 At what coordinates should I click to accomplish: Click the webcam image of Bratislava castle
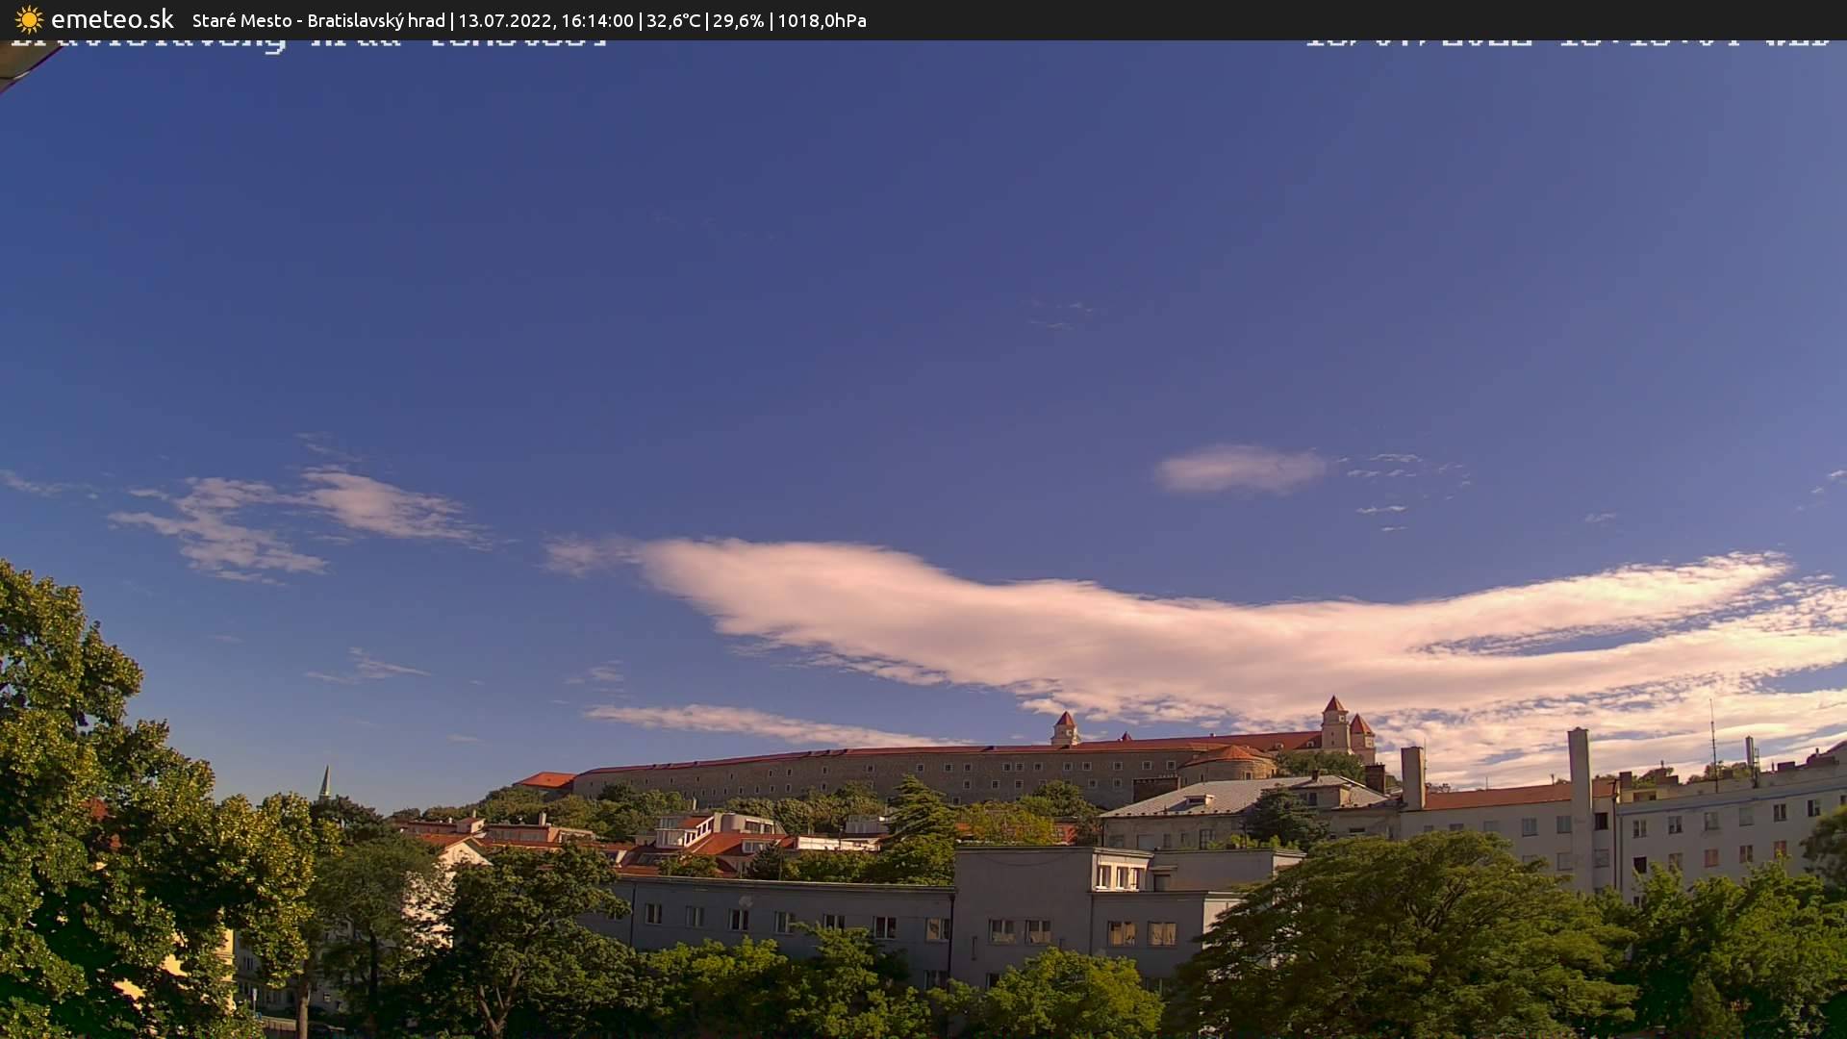[923, 540]
